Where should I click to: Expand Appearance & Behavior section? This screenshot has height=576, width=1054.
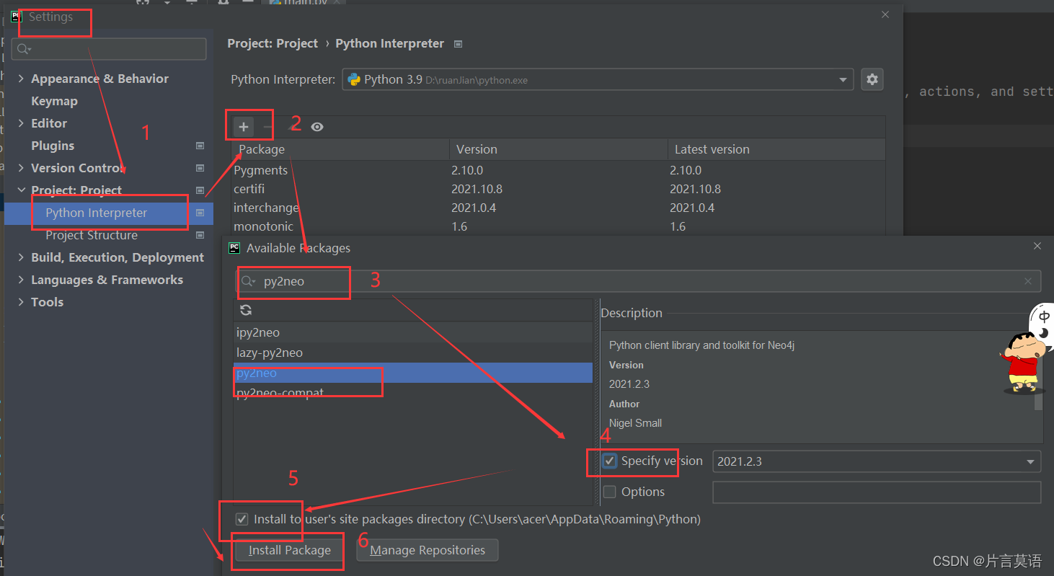(21, 79)
